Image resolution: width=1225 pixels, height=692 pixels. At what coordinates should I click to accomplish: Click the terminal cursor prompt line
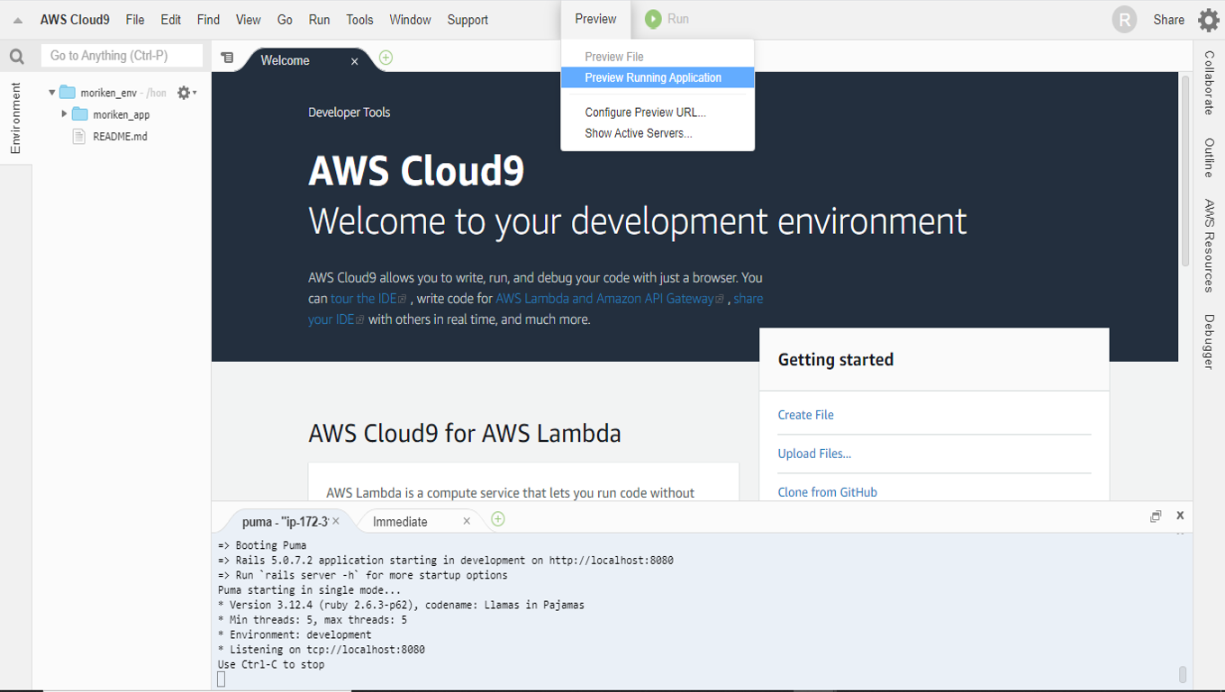pyautogui.click(x=222, y=679)
